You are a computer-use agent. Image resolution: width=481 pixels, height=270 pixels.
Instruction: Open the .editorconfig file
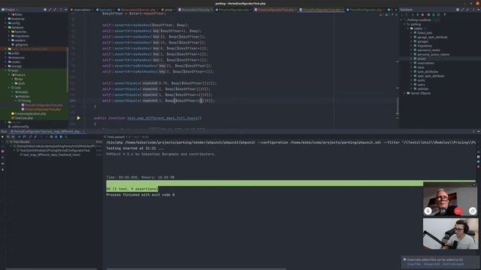click(20, 127)
